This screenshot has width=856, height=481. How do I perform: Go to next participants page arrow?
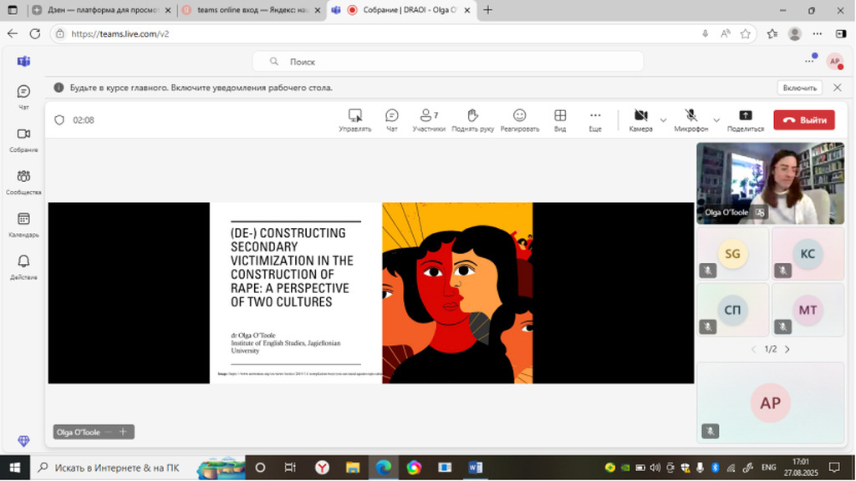point(787,349)
